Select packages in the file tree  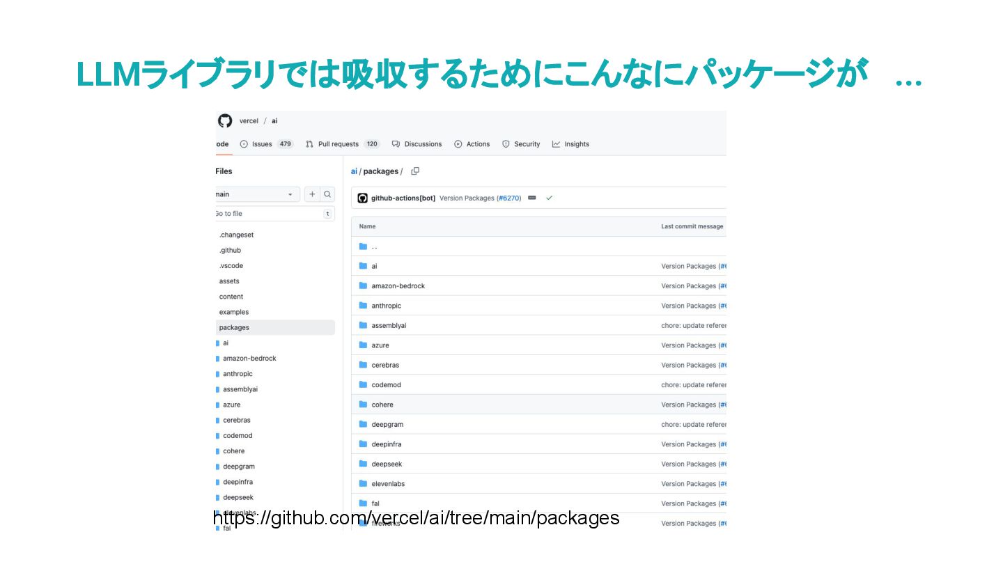click(274, 327)
